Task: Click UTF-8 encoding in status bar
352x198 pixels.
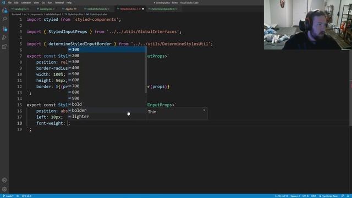Action: pyautogui.click(x=306, y=196)
